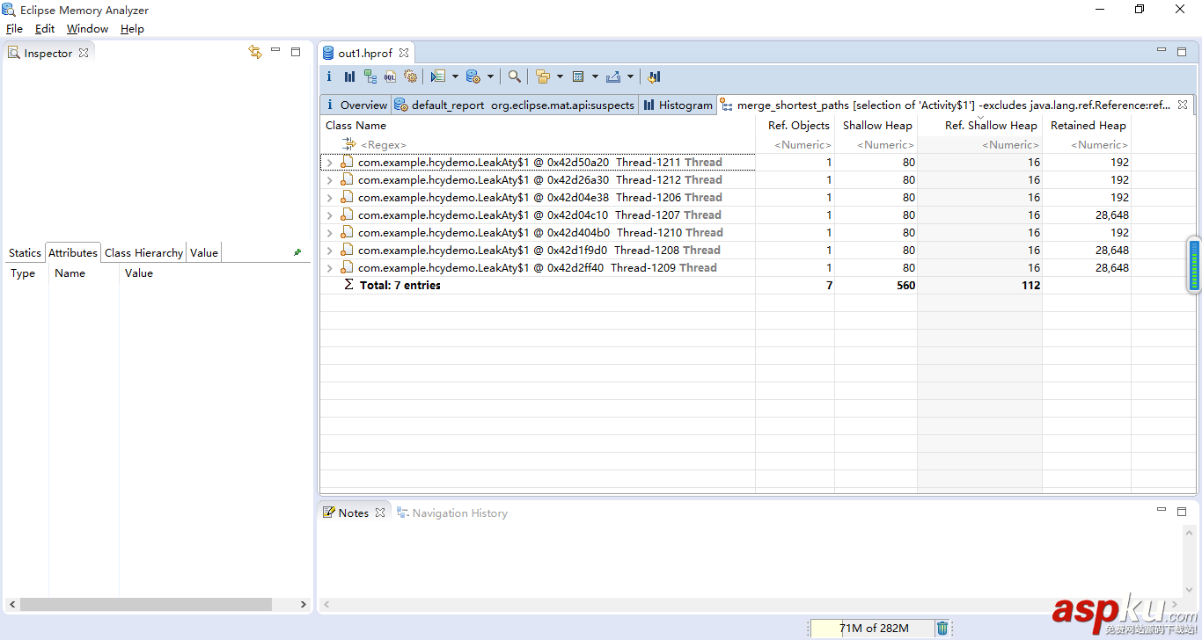1202x640 pixels.
Task: Expand the Thread-1207 tree row
Action: 329,215
